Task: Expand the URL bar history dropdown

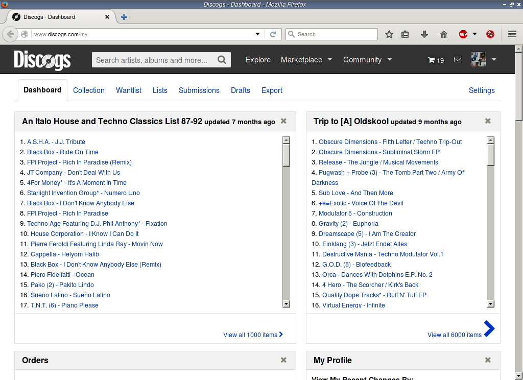Action: pos(257,34)
